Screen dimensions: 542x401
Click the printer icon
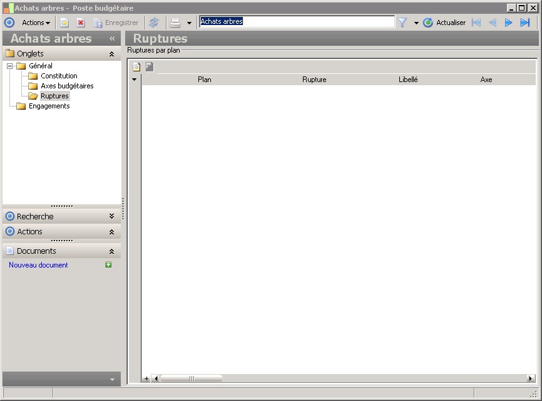click(175, 23)
